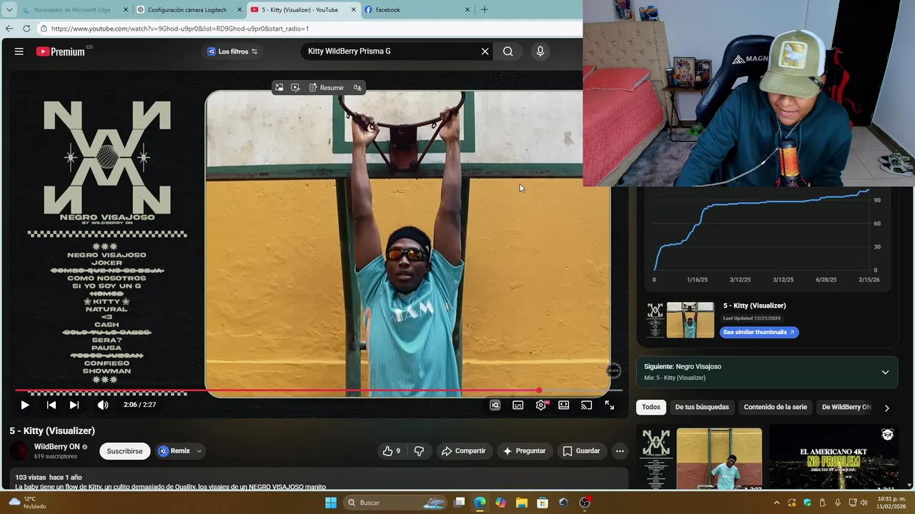Dislike the video with thumbs down
The height and width of the screenshot is (514, 915).
[x=419, y=451]
